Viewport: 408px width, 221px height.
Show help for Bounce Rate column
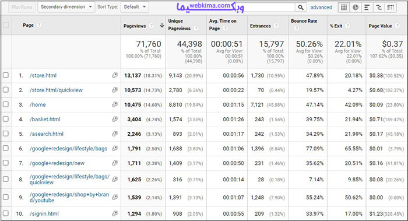(296, 29)
